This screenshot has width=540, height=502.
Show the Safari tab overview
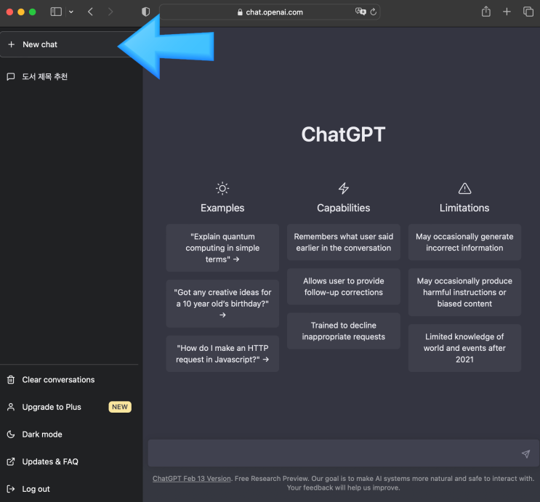528,12
